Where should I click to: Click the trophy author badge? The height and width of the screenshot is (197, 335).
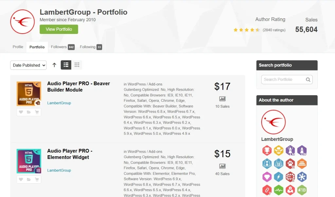coord(267,150)
